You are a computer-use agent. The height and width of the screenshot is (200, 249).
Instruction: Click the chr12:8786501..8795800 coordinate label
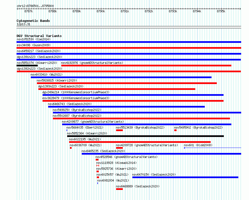35,6
